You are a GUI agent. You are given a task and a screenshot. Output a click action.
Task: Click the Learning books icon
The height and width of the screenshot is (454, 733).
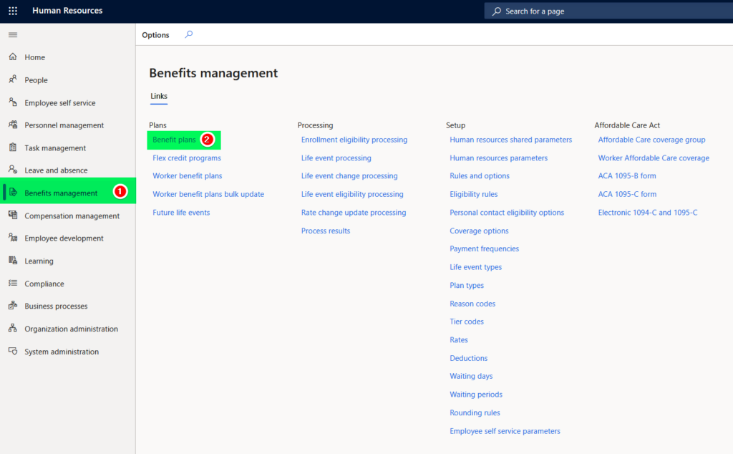pos(13,261)
